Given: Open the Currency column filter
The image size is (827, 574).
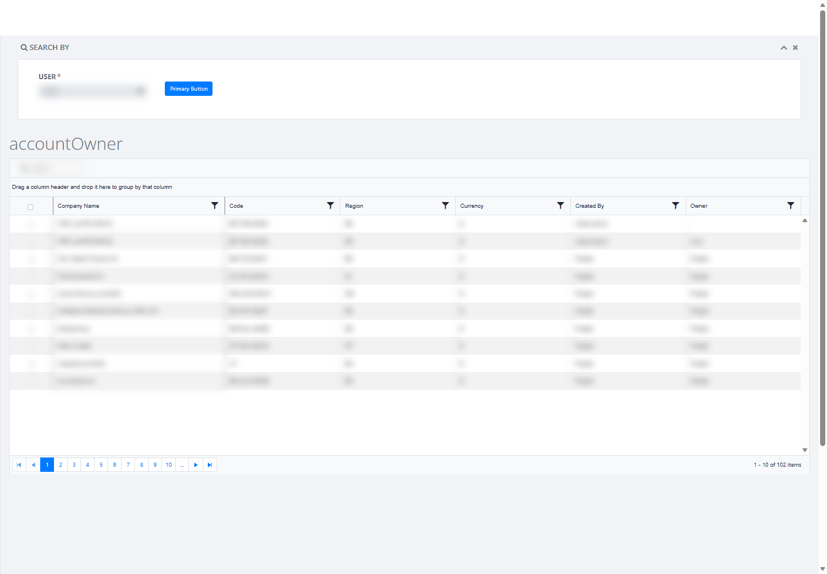Looking at the screenshot, I should click(561, 205).
